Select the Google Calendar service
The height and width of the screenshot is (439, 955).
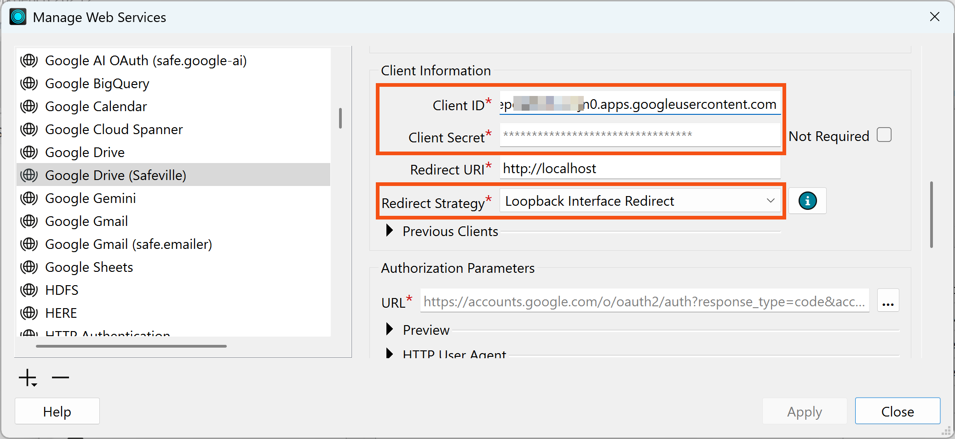click(x=96, y=106)
